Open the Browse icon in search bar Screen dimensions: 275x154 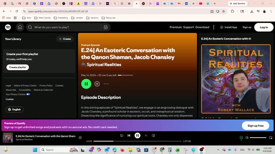pos(106,27)
